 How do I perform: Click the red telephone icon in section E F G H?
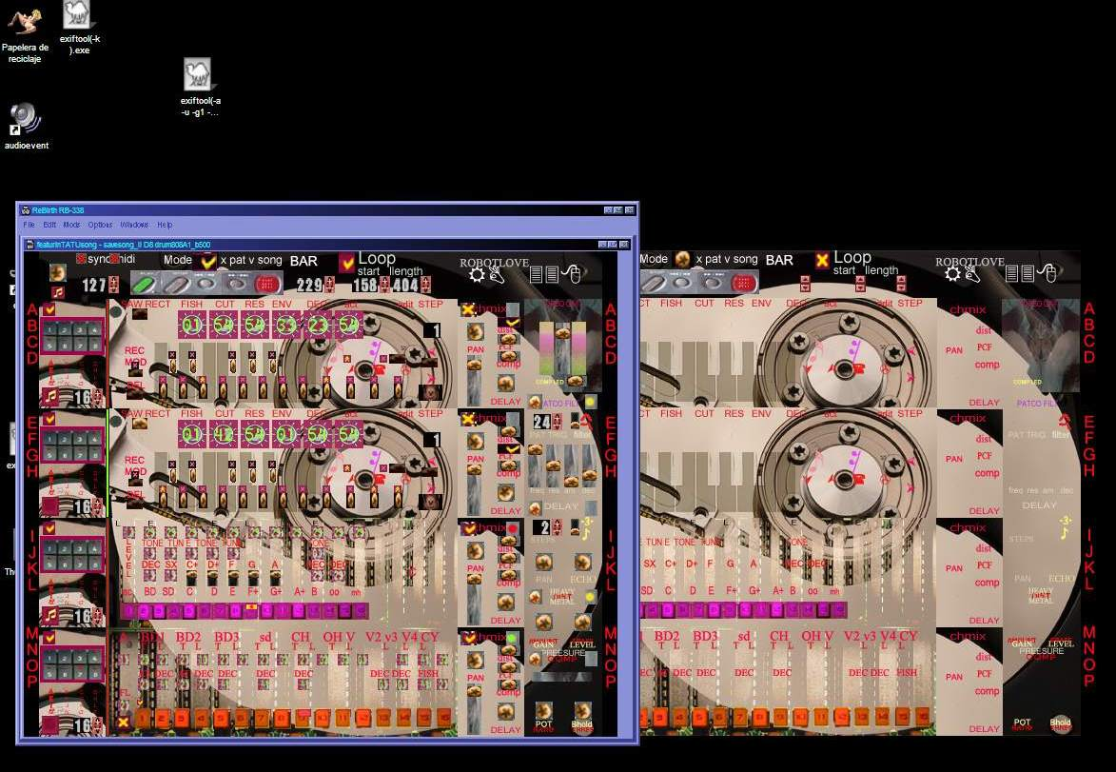379,479
